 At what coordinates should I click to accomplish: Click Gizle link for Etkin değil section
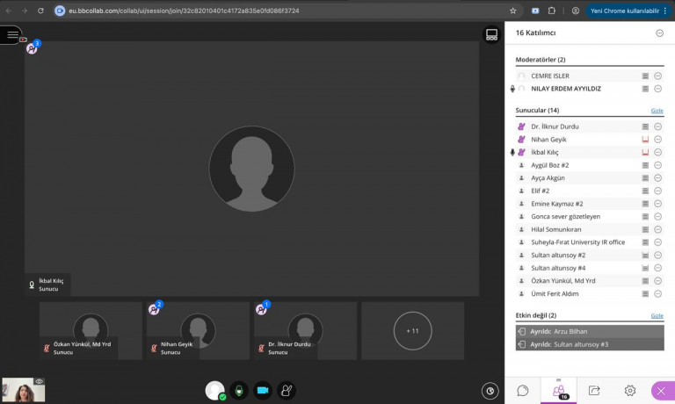(657, 315)
